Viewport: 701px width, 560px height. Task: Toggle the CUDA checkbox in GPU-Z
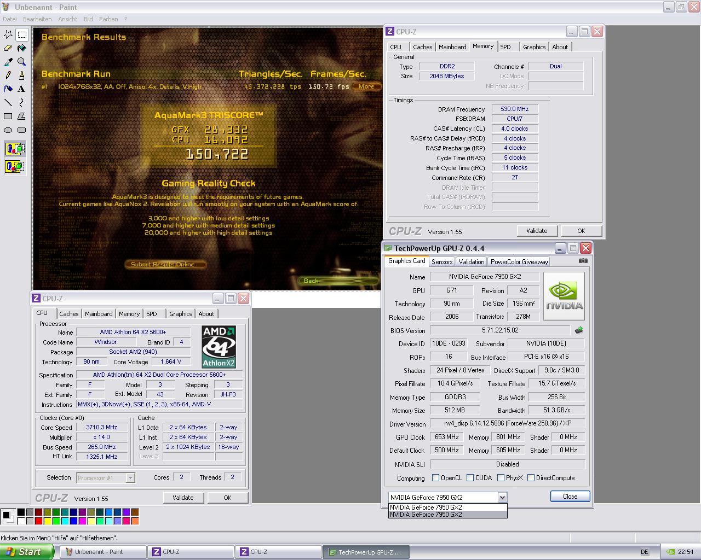(x=470, y=477)
